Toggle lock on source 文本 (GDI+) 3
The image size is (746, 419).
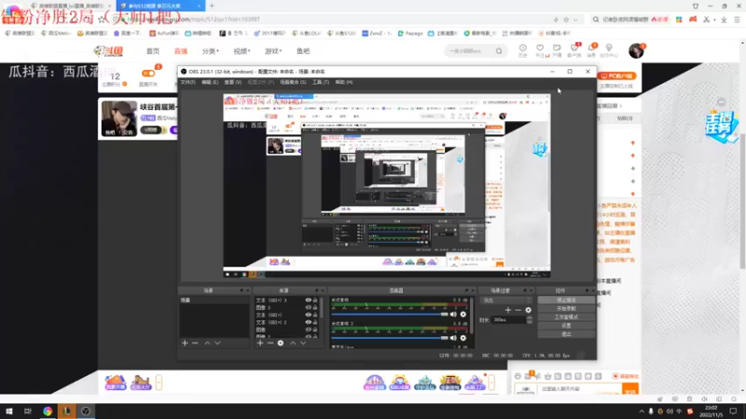pos(315,300)
